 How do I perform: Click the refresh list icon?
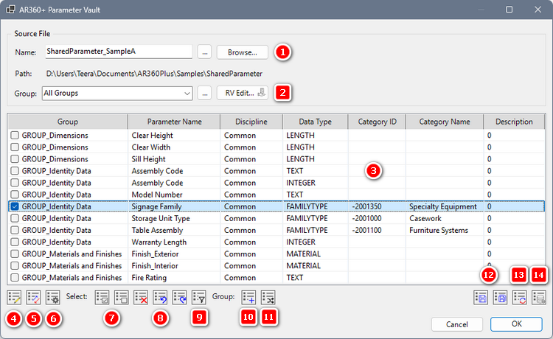[520, 297]
